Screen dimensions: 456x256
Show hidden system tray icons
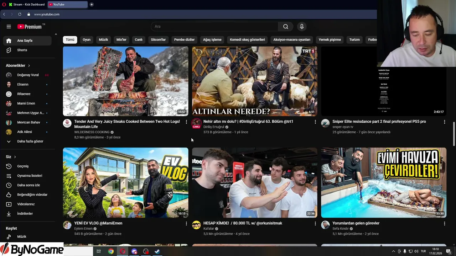click(393, 251)
